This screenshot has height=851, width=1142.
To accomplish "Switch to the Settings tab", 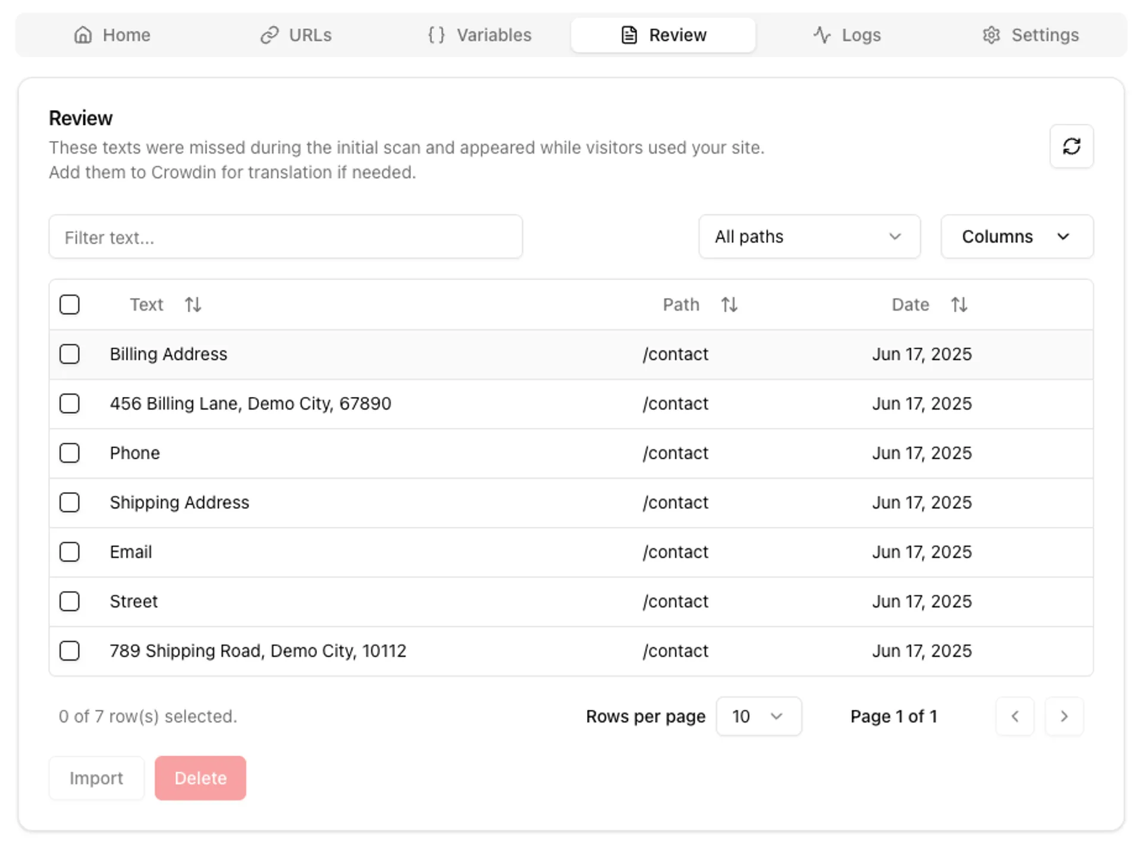I will (1030, 35).
